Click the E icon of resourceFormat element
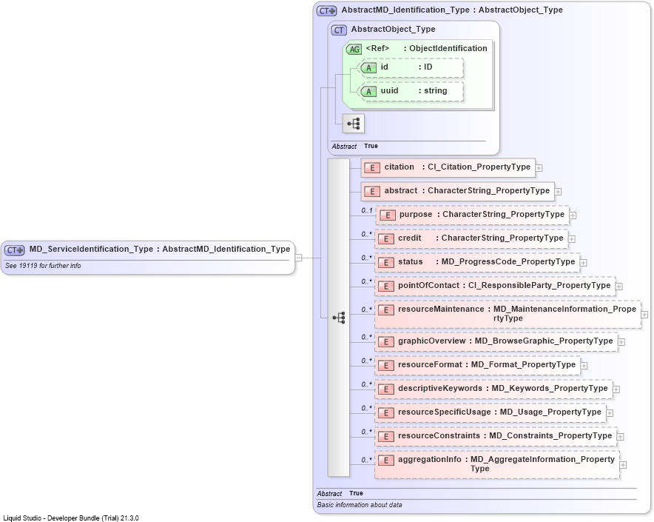Viewport: 654px width, 522px height. 385,366
